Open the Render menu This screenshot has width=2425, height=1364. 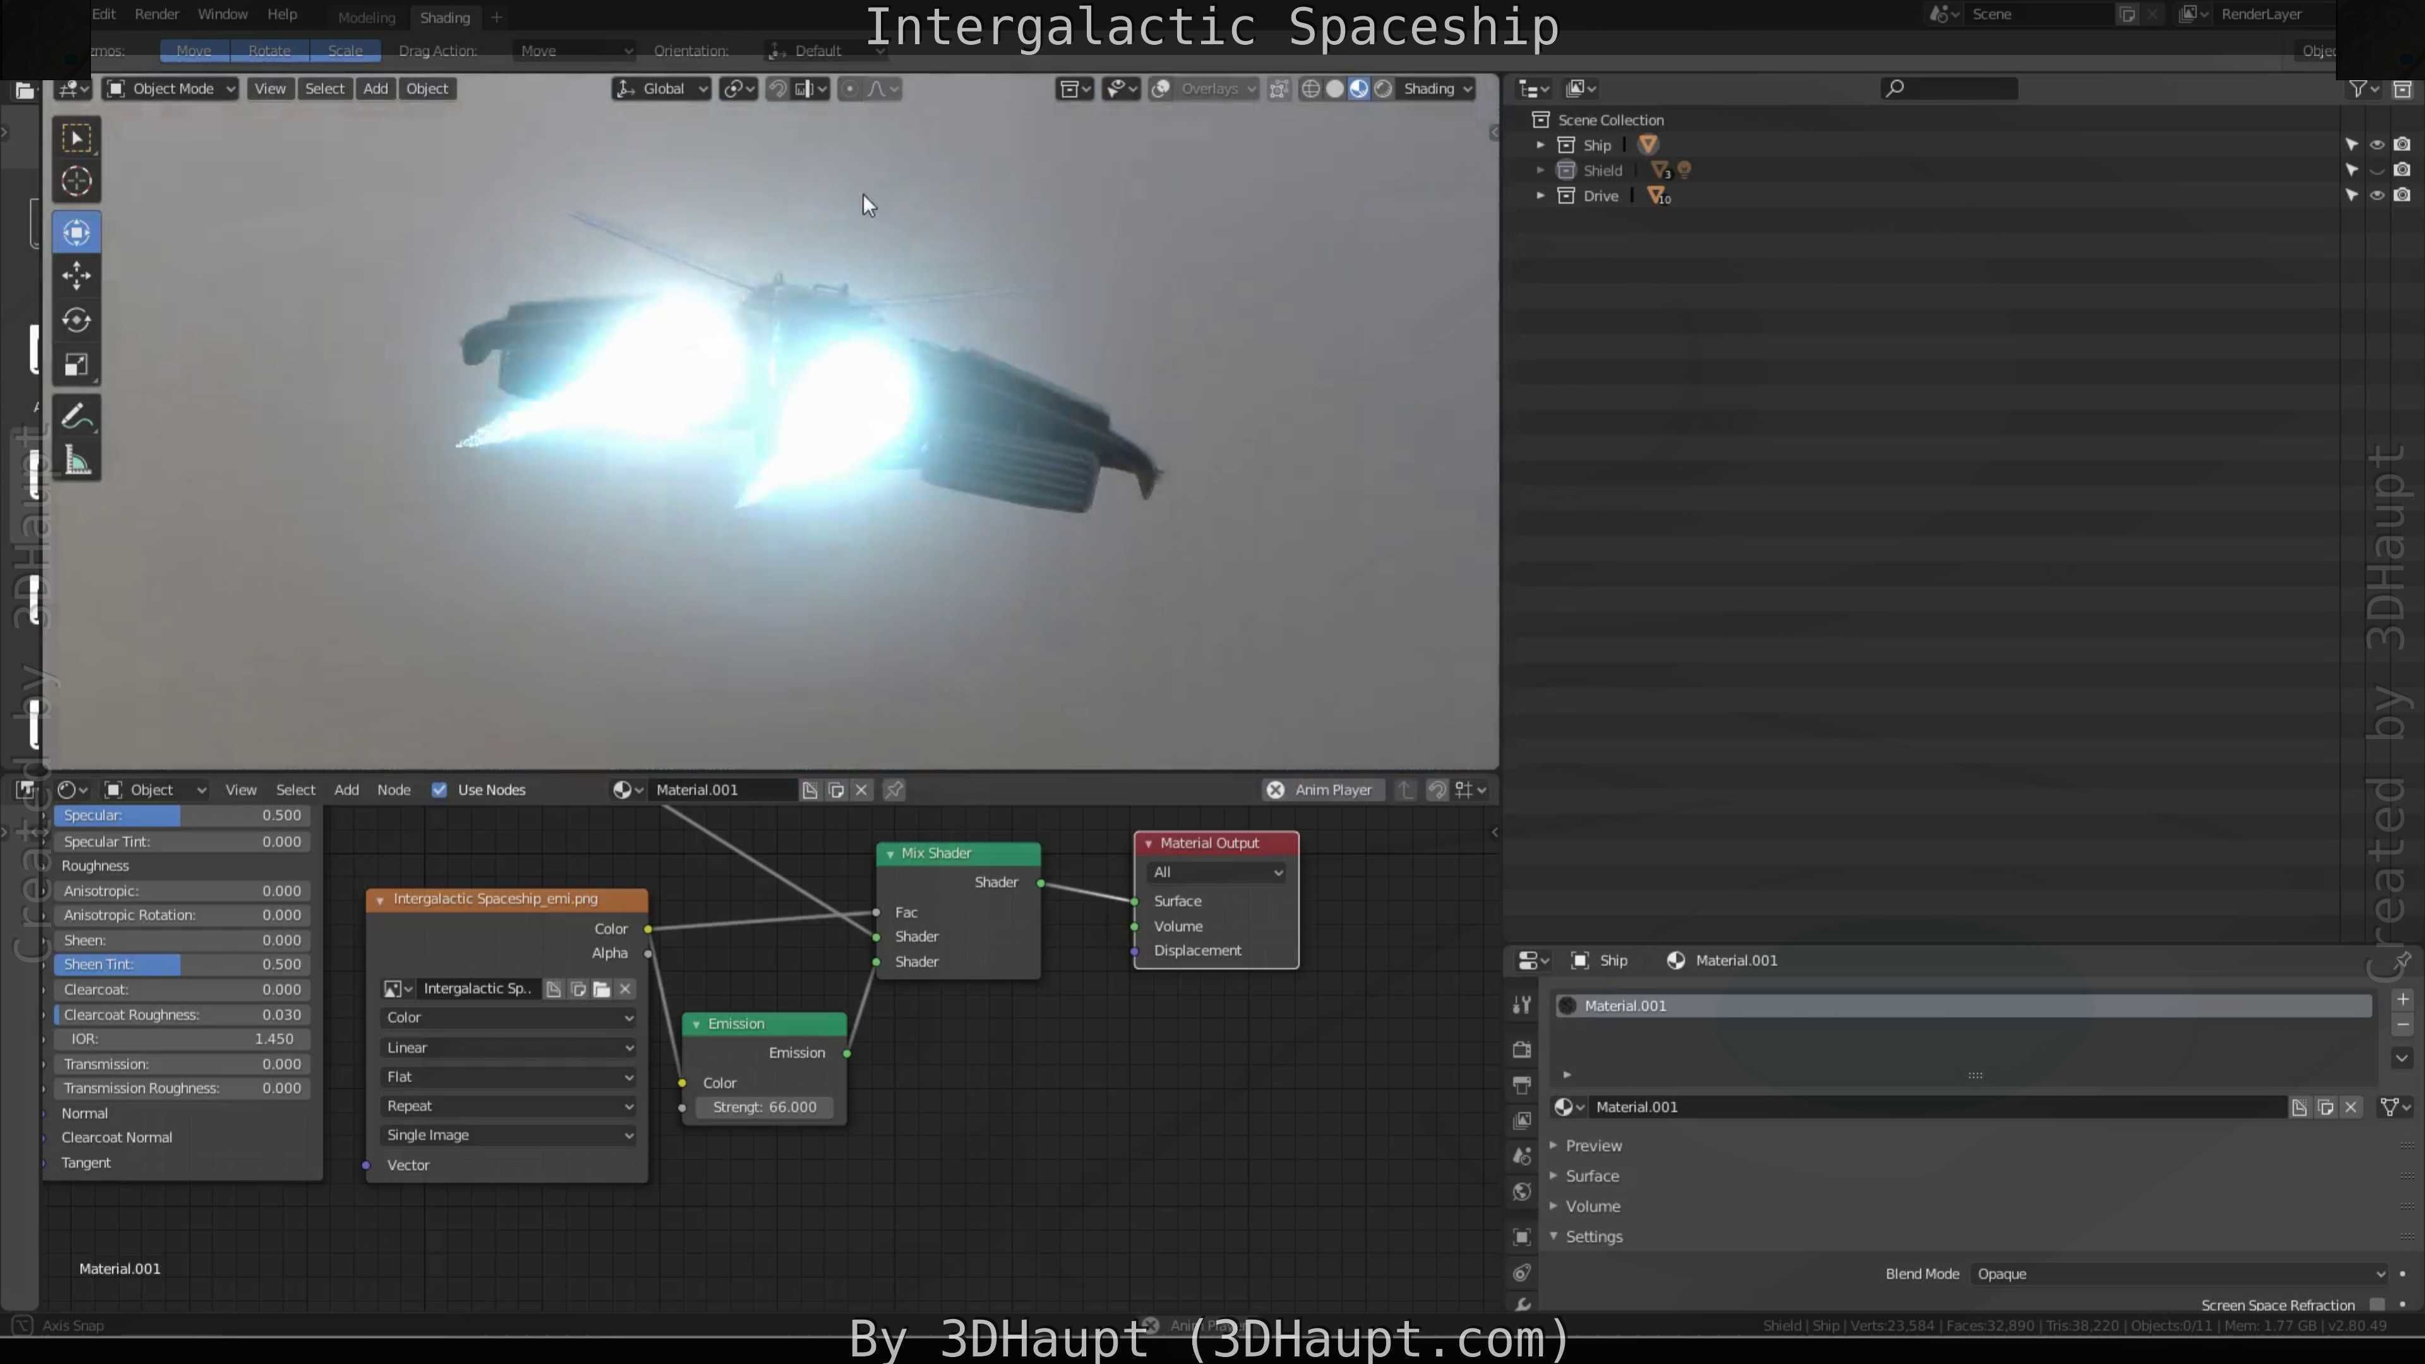pyautogui.click(x=156, y=14)
